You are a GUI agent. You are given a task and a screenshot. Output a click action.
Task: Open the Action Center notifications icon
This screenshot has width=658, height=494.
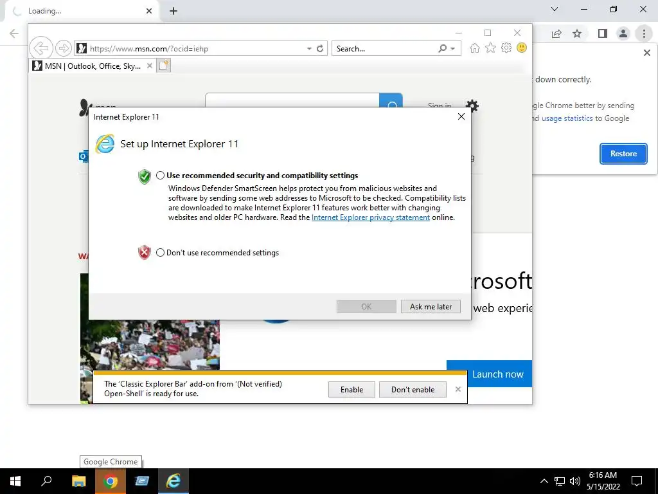point(637,481)
